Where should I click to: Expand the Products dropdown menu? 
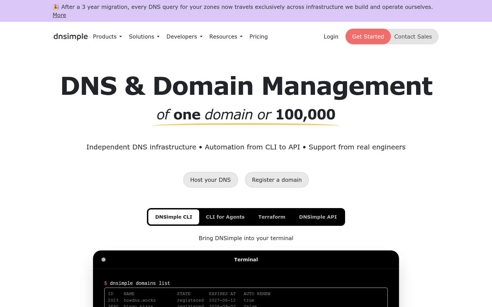click(x=107, y=36)
